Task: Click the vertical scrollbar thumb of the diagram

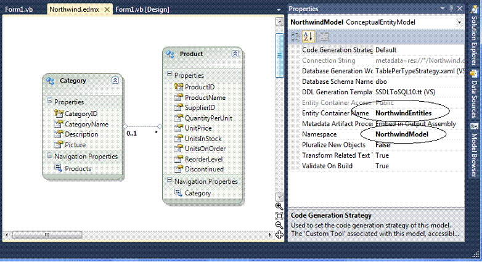Action: (279, 55)
